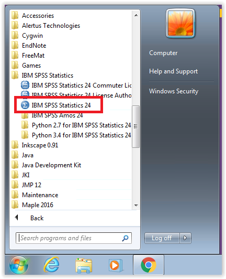
Task: Select the Maintenance label
Action: click(x=40, y=195)
